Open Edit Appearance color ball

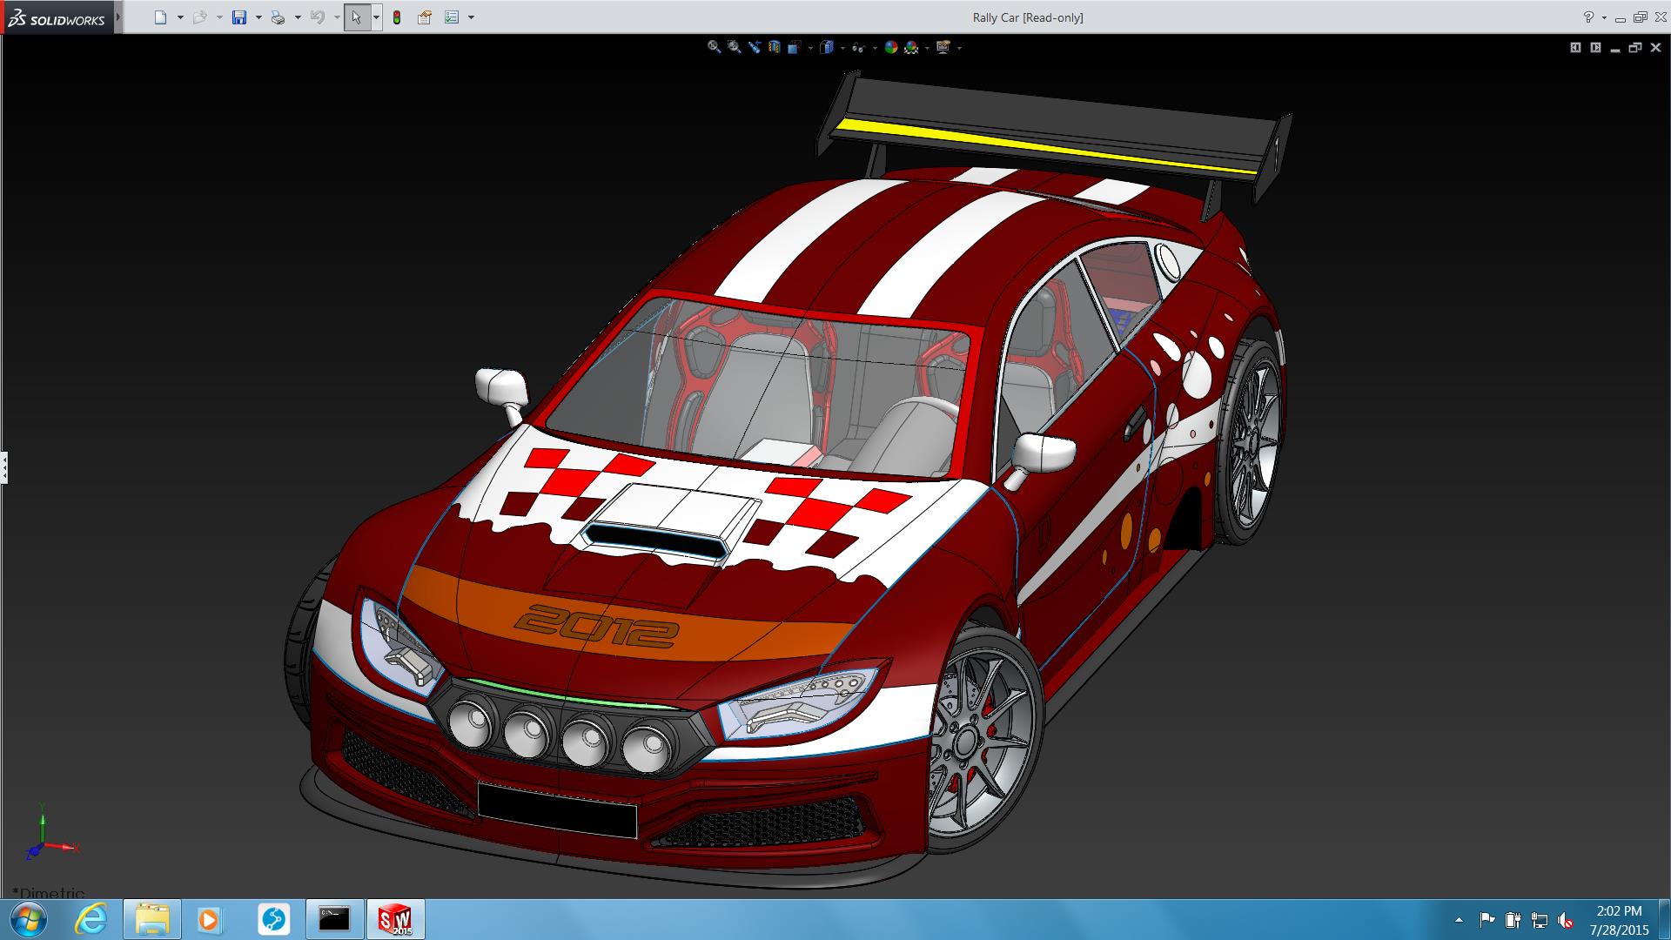[x=890, y=48]
